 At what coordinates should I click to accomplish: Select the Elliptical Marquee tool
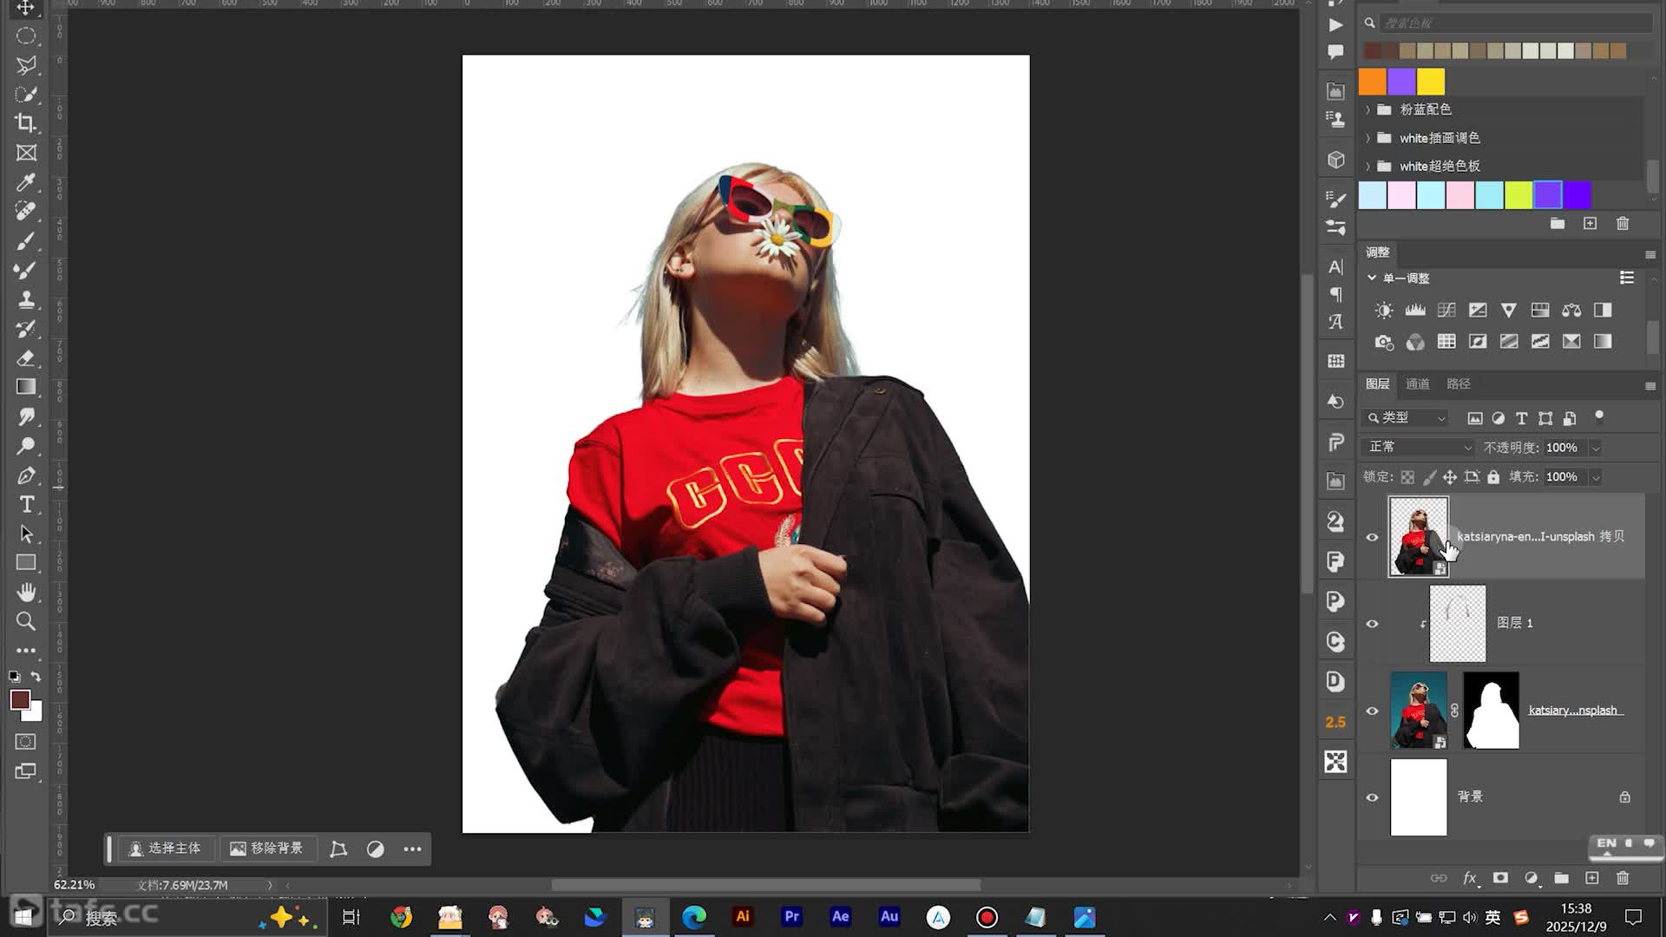(26, 36)
